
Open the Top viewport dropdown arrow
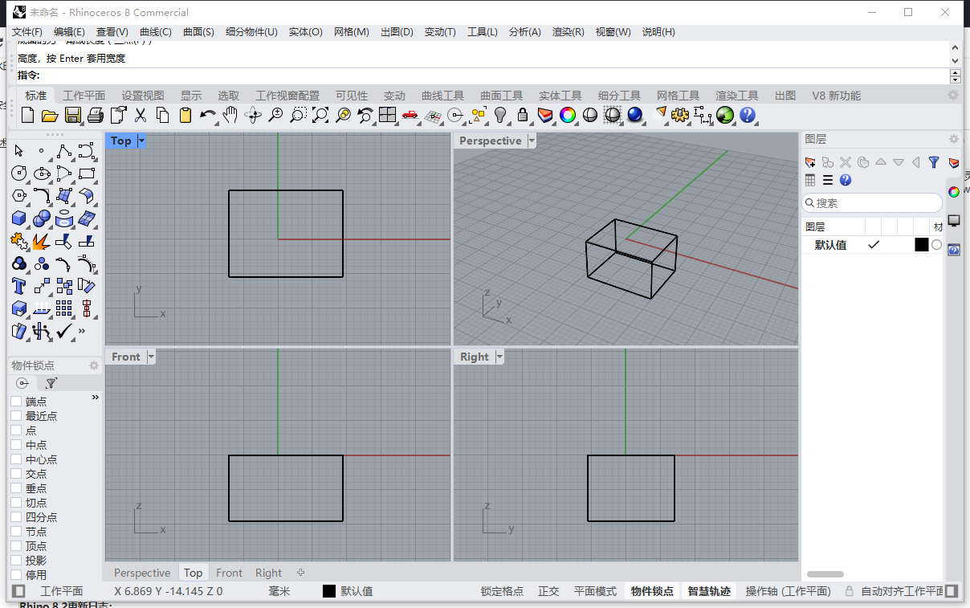(142, 141)
